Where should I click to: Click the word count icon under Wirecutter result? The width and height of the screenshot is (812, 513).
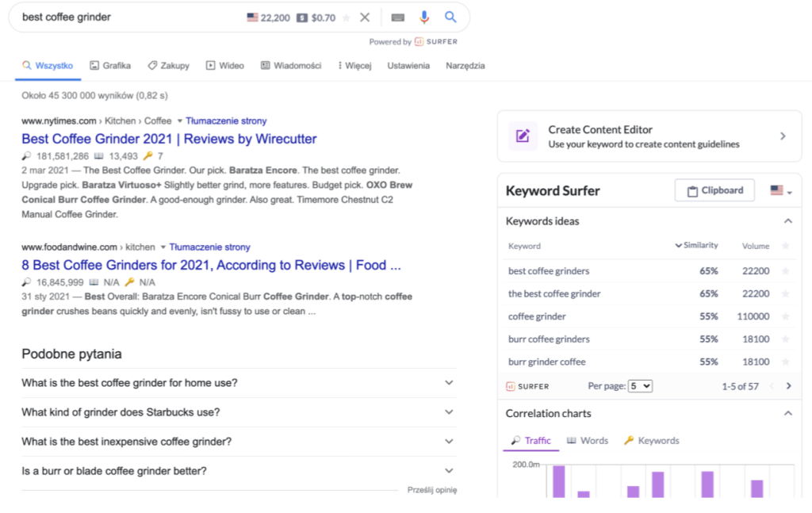(99, 156)
